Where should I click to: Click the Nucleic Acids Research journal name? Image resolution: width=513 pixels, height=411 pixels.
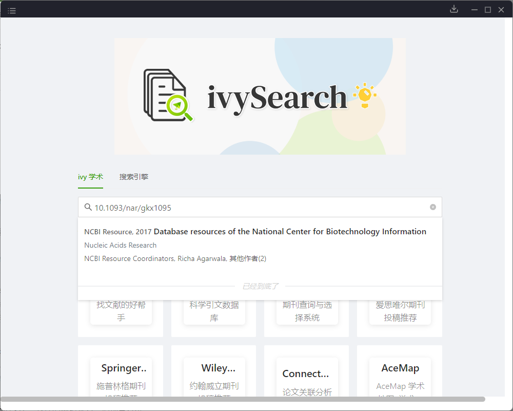[x=121, y=245]
